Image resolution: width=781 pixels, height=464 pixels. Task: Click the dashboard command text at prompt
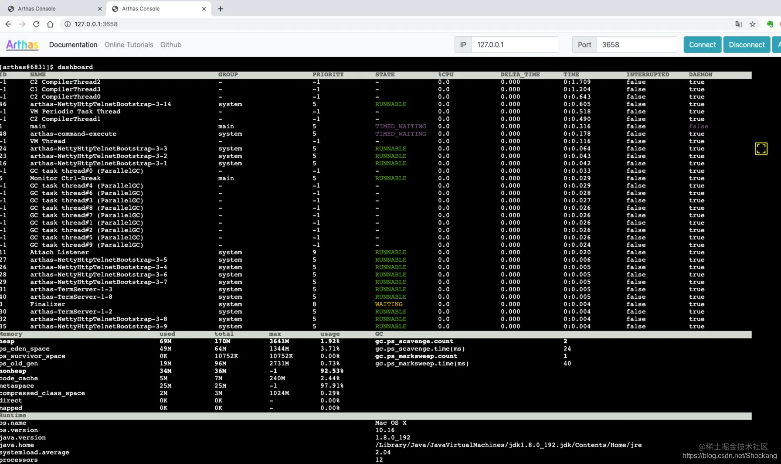point(75,67)
